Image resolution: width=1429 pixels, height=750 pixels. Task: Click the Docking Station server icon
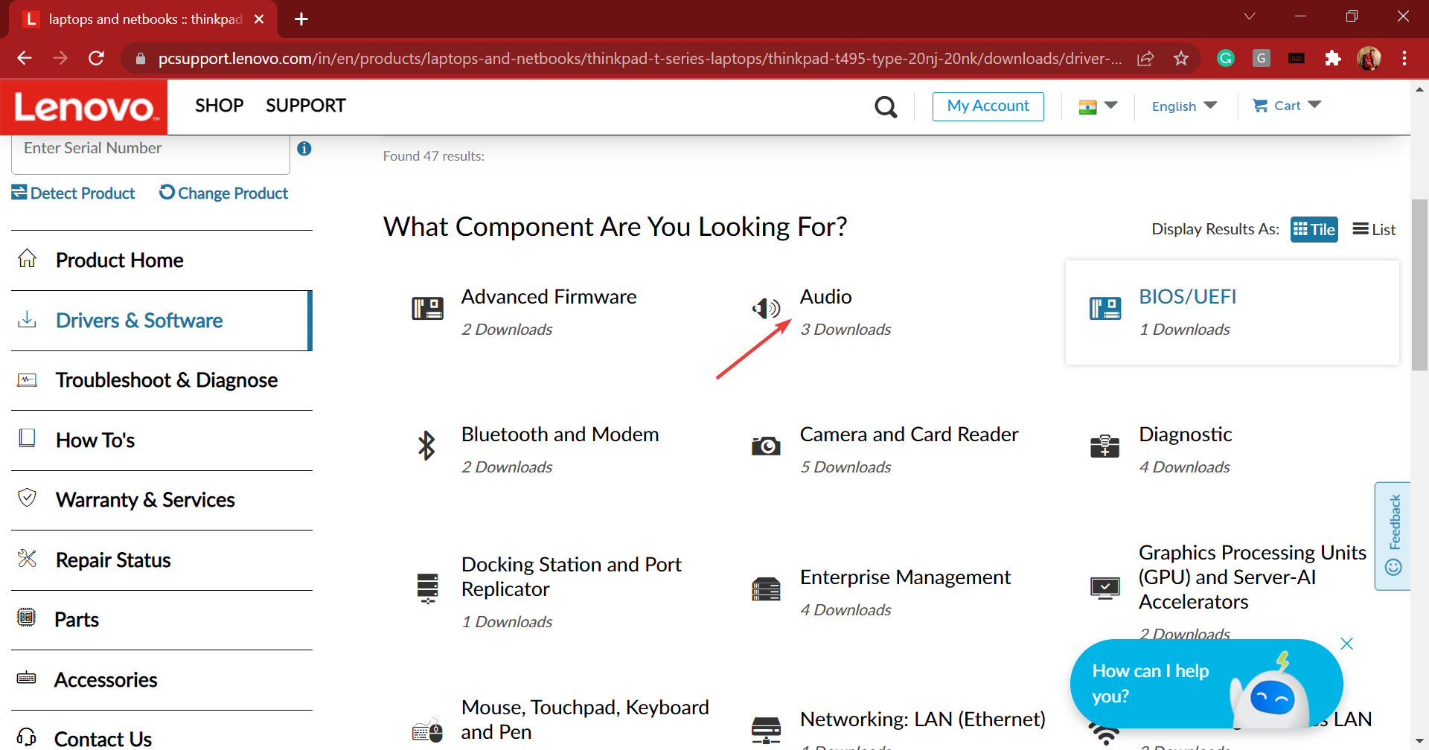[427, 588]
